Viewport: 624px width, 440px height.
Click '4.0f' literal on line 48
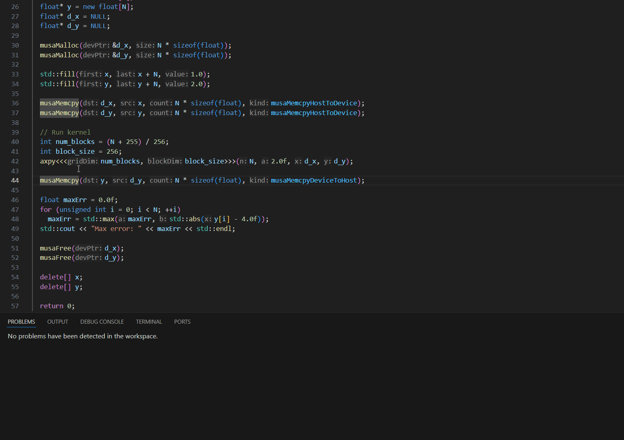249,219
